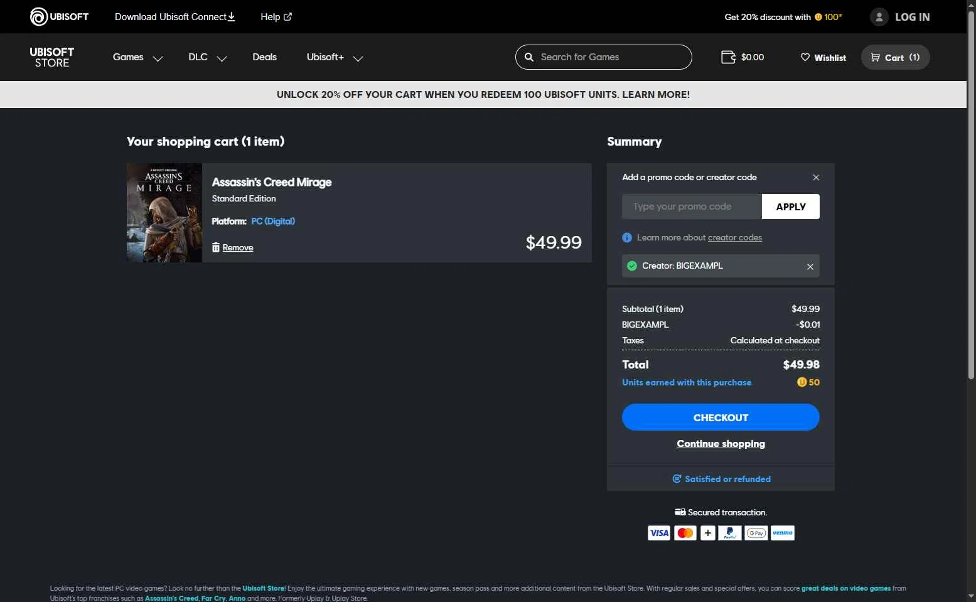
Task: Open the Games menu
Action: tap(128, 57)
